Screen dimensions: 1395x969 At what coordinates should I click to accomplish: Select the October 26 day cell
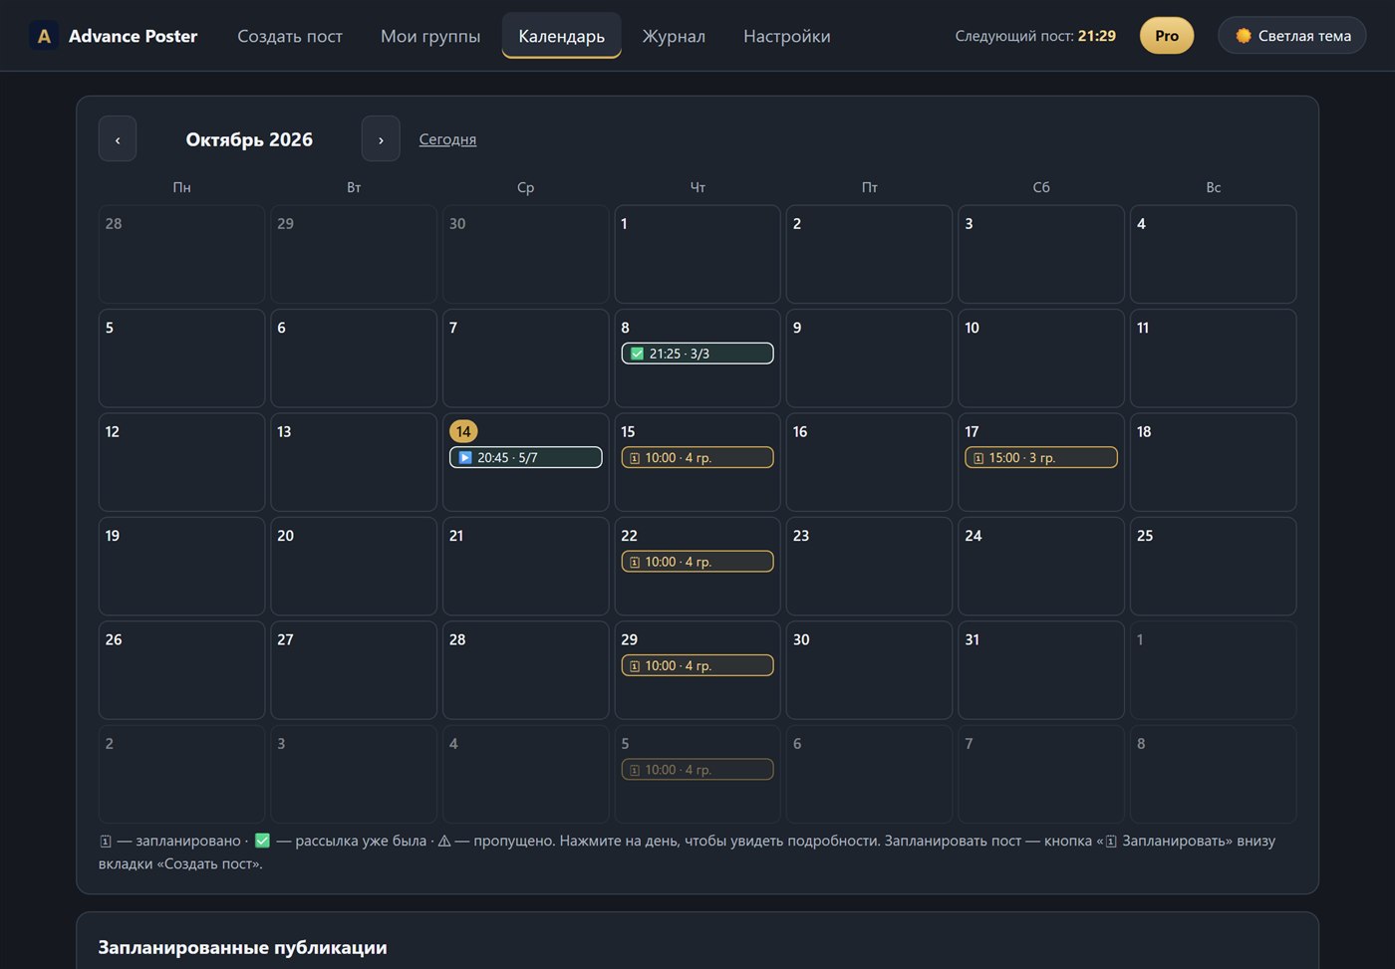(181, 670)
